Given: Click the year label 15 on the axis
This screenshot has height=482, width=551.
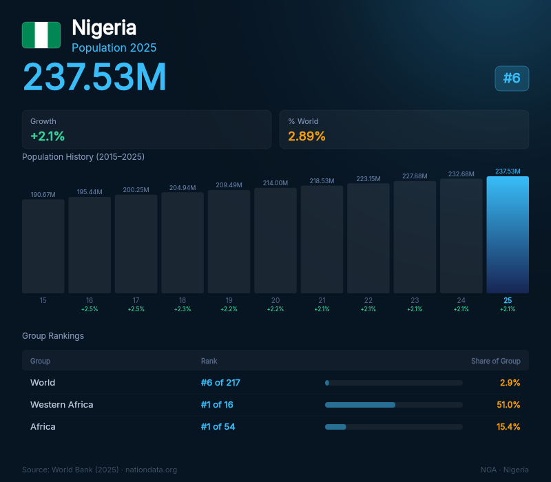Looking at the screenshot, I should 43,300.
